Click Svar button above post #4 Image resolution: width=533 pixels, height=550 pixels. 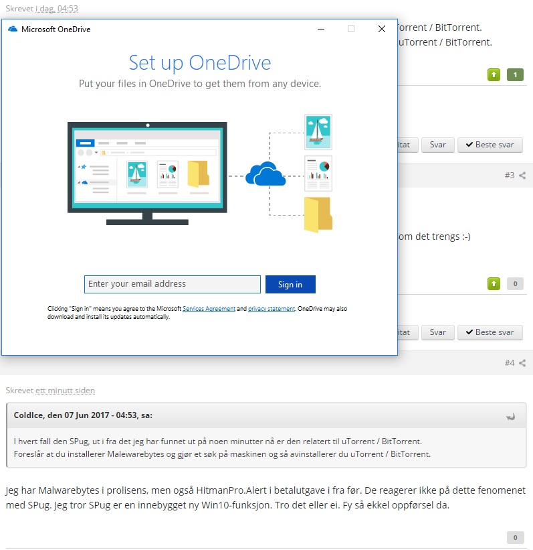438,332
